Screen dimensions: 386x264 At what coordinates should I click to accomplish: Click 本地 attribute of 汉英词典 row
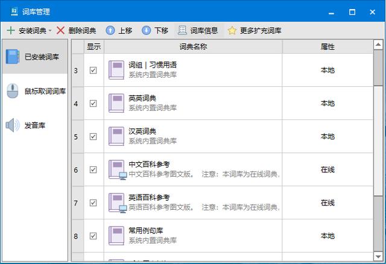[x=327, y=137]
